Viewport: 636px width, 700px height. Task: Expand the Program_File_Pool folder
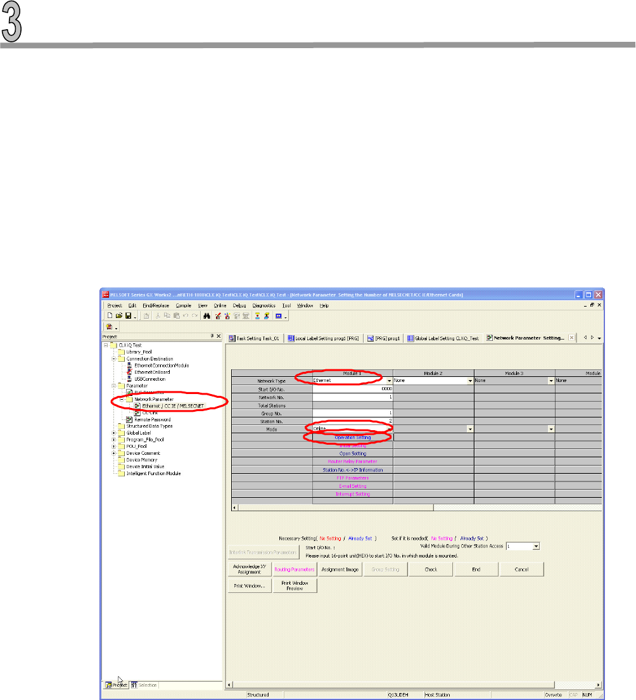(114, 440)
